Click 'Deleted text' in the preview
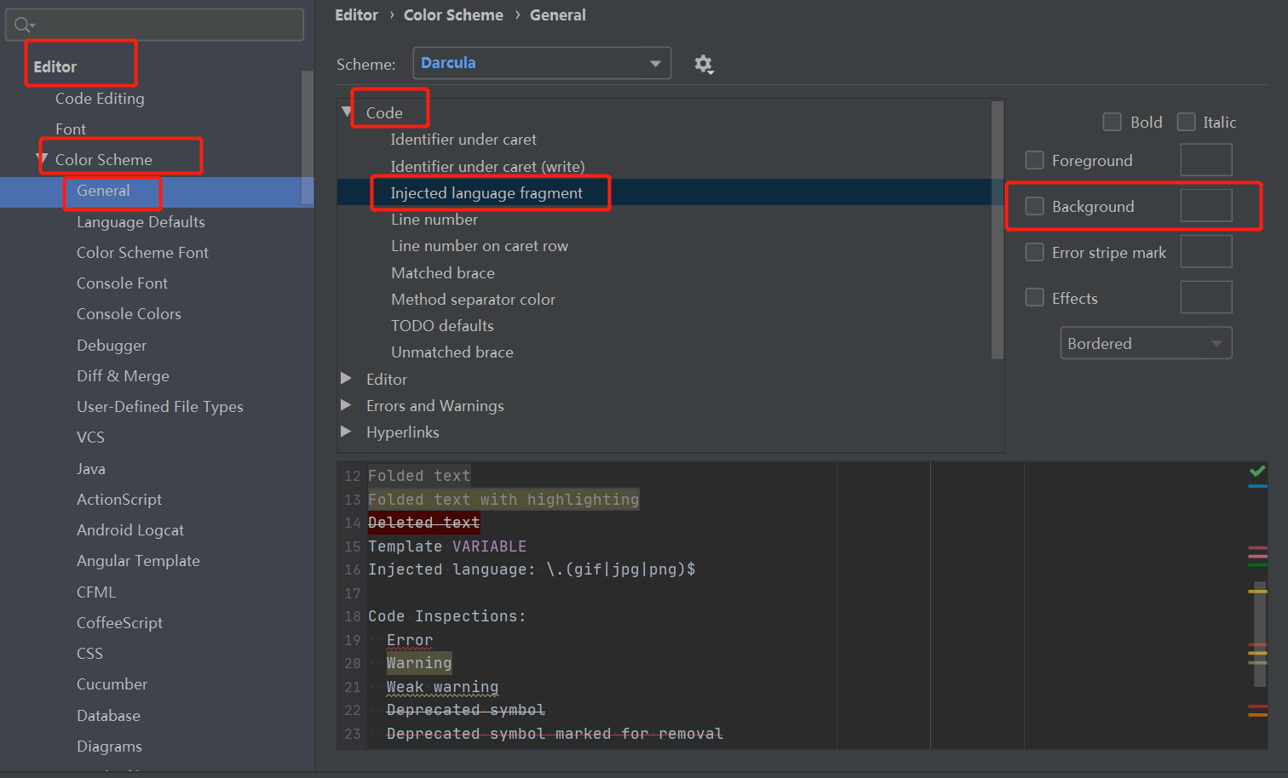This screenshot has width=1288, height=778. (x=424, y=522)
